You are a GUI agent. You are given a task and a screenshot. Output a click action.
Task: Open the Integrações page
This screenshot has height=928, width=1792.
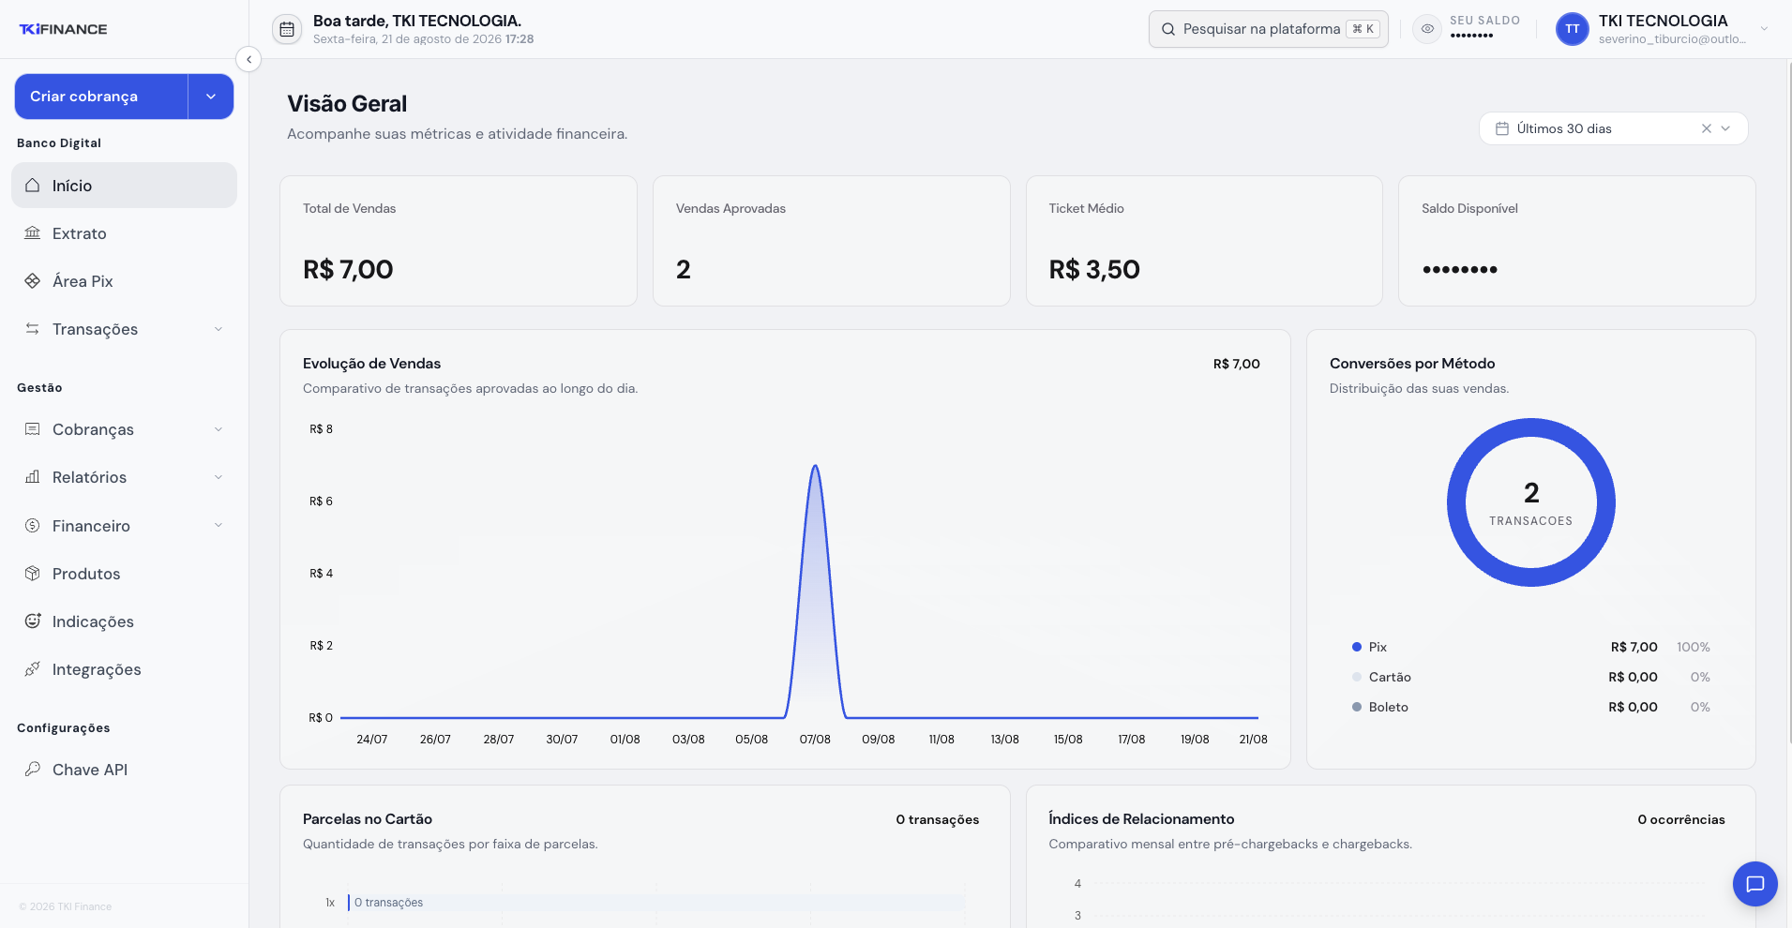tap(124, 669)
